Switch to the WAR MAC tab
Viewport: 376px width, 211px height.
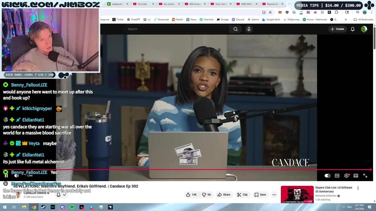[246, 4]
